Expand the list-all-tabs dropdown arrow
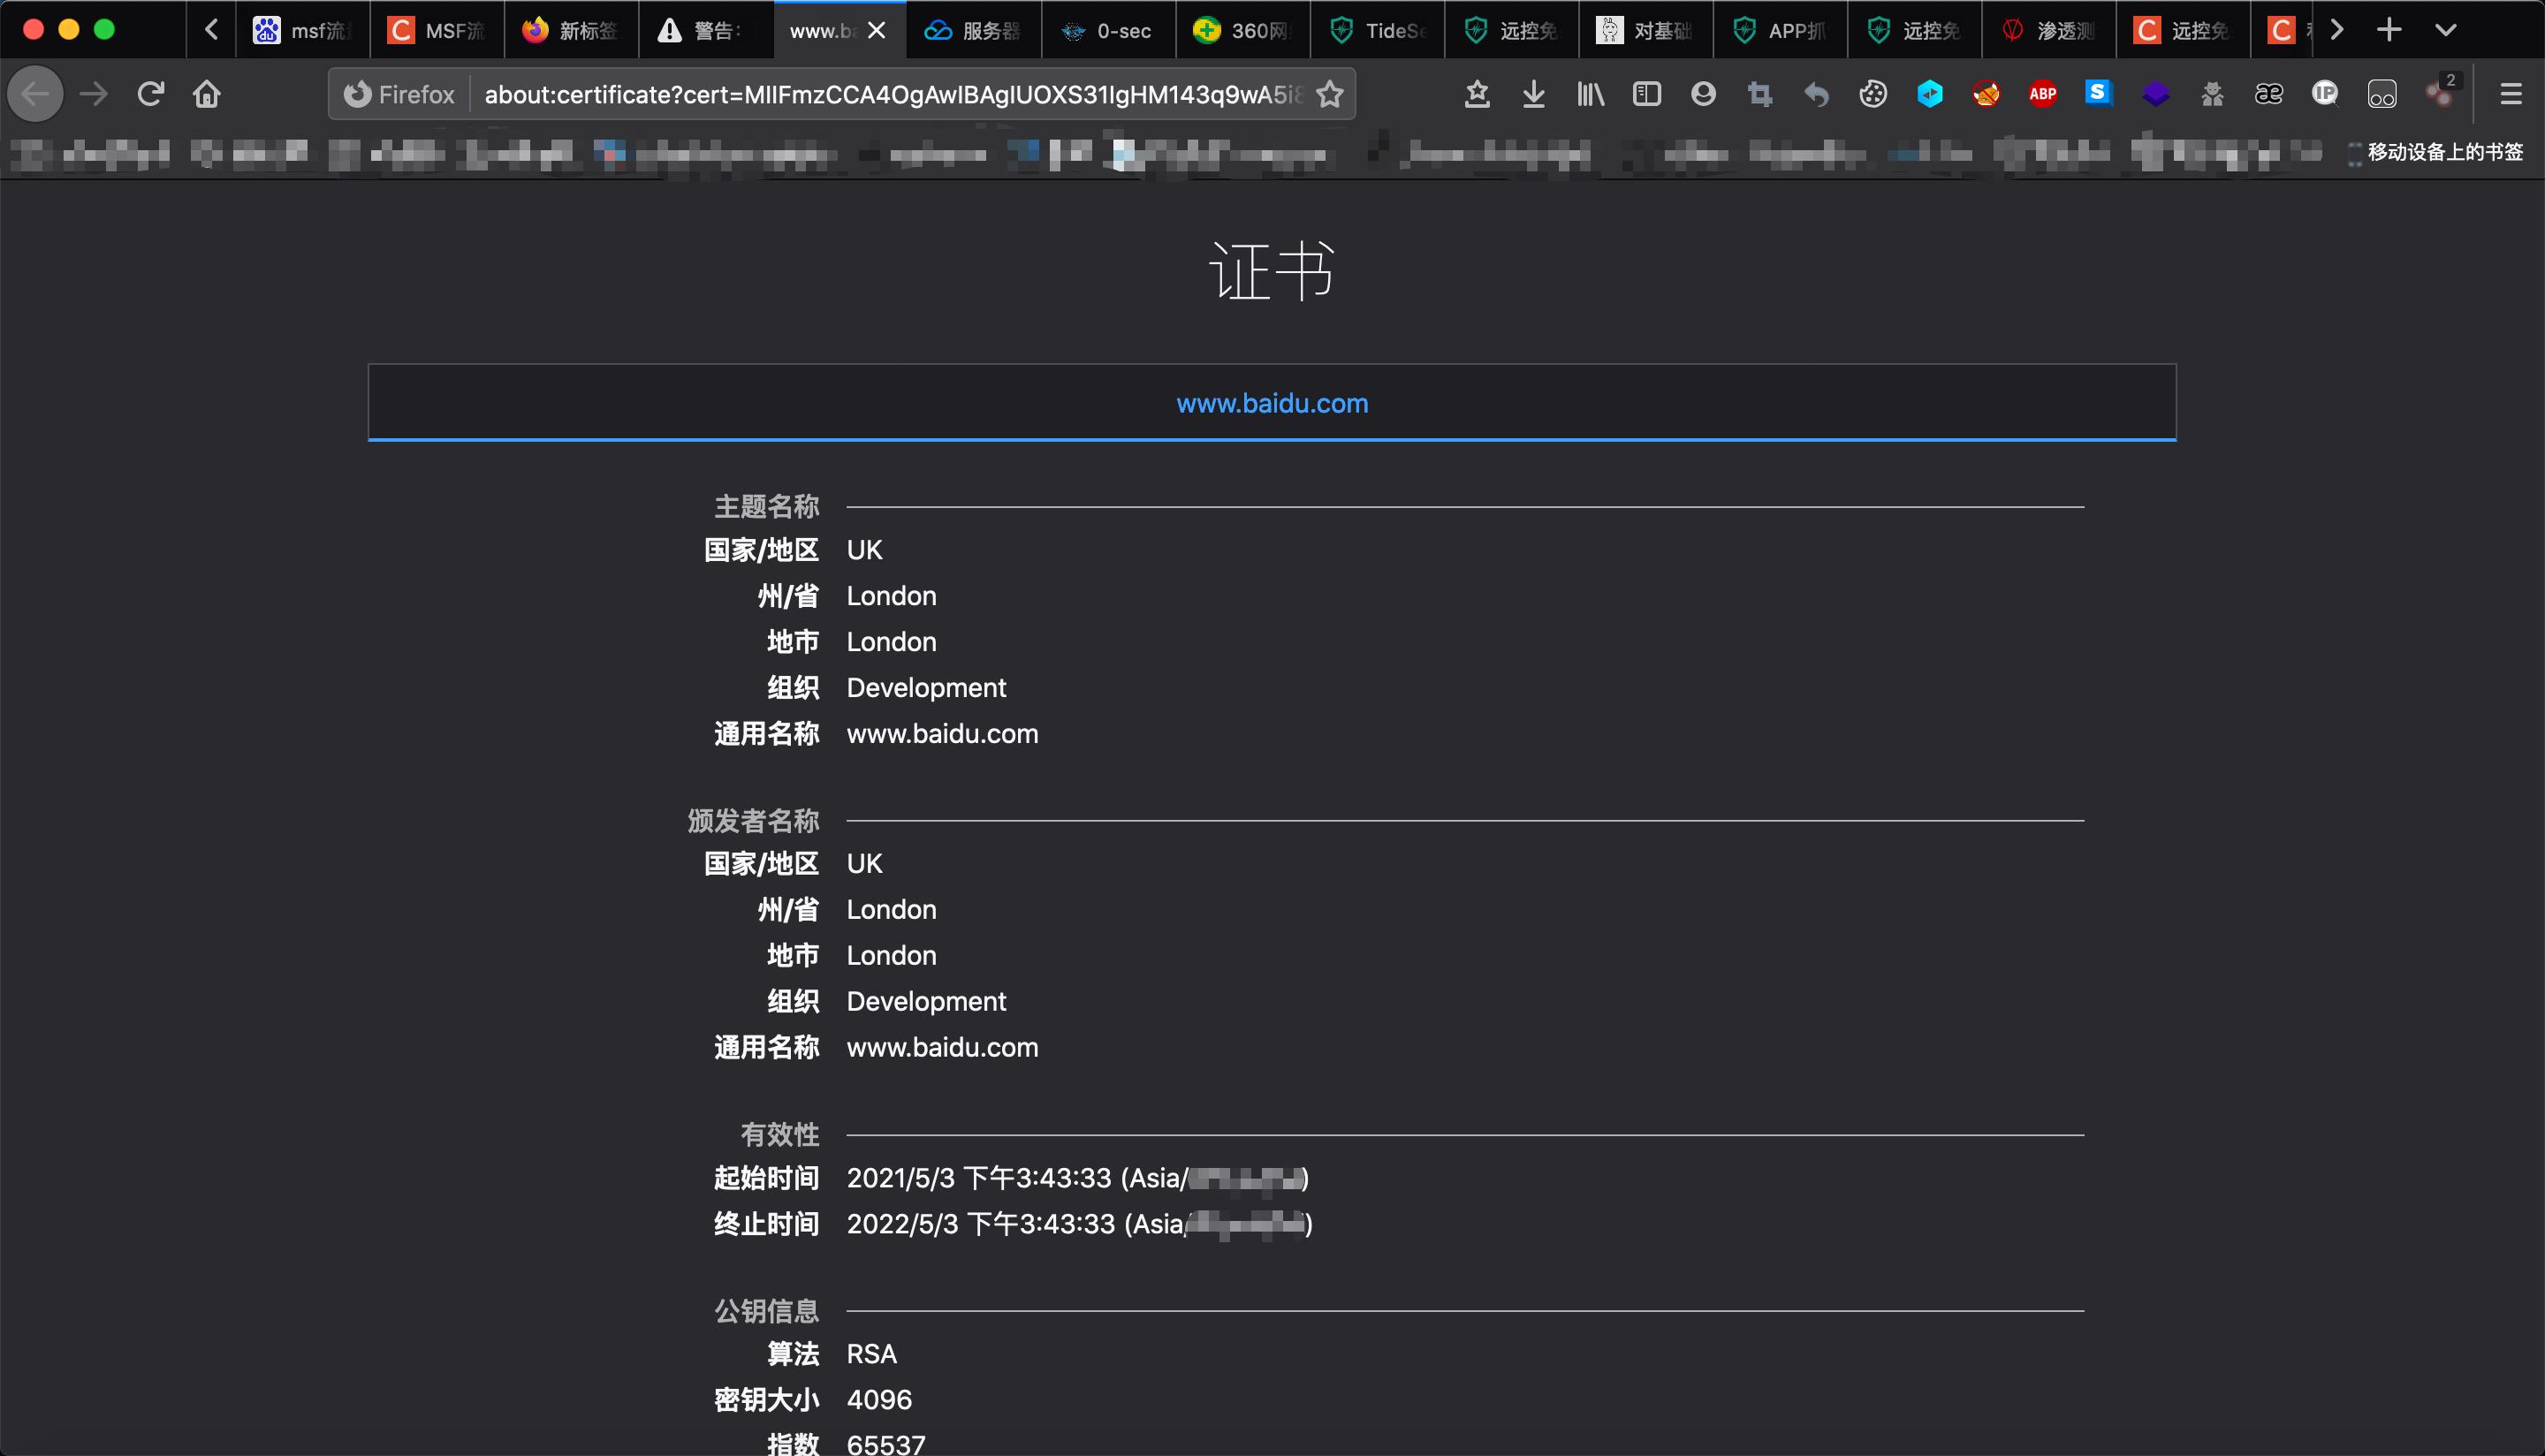Screen dimensions: 2545x1456 pyautogui.click(x=2446, y=30)
